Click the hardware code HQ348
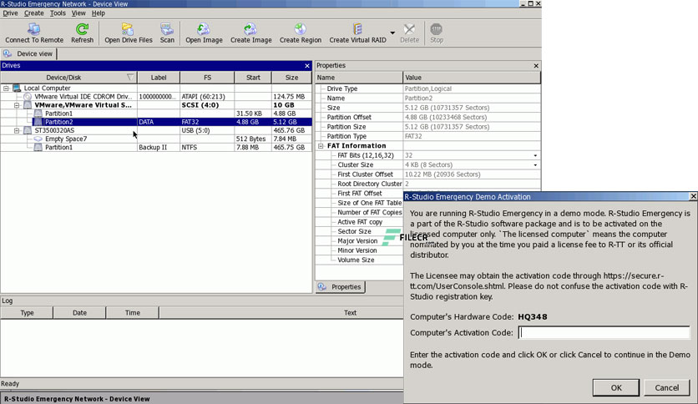This screenshot has width=698, height=404. pos(533,317)
